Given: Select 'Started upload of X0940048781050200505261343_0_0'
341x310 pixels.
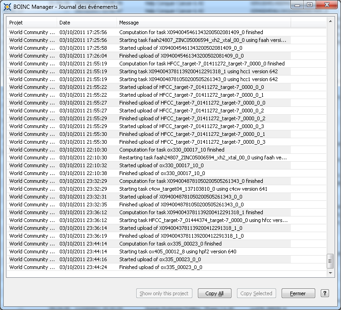Looking at the screenshot, I should coord(180,197).
